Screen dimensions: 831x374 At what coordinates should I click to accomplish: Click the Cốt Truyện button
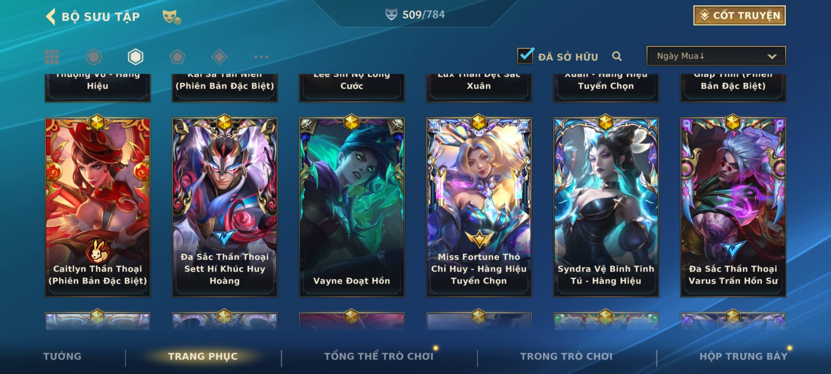click(x=740, y=15)
